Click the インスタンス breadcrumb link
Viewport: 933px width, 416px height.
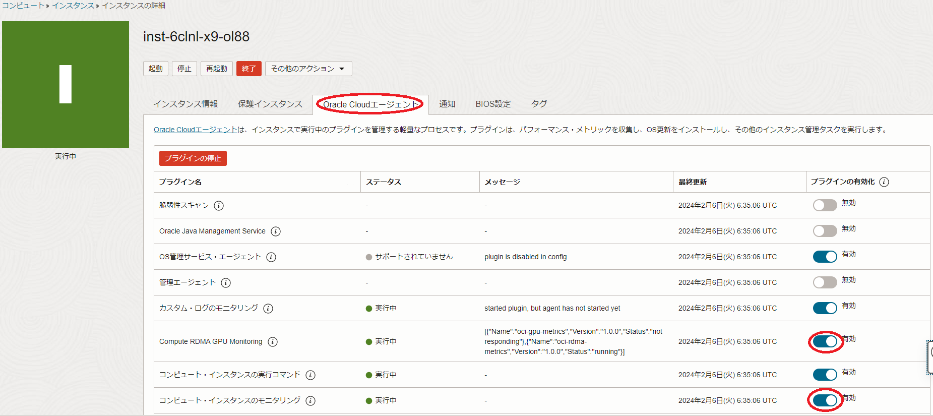click(x=73, y=6)
